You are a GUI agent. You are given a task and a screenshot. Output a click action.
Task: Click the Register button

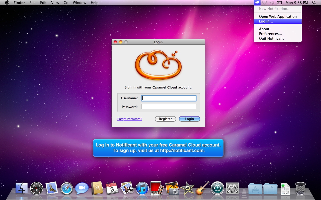(166, 119)
